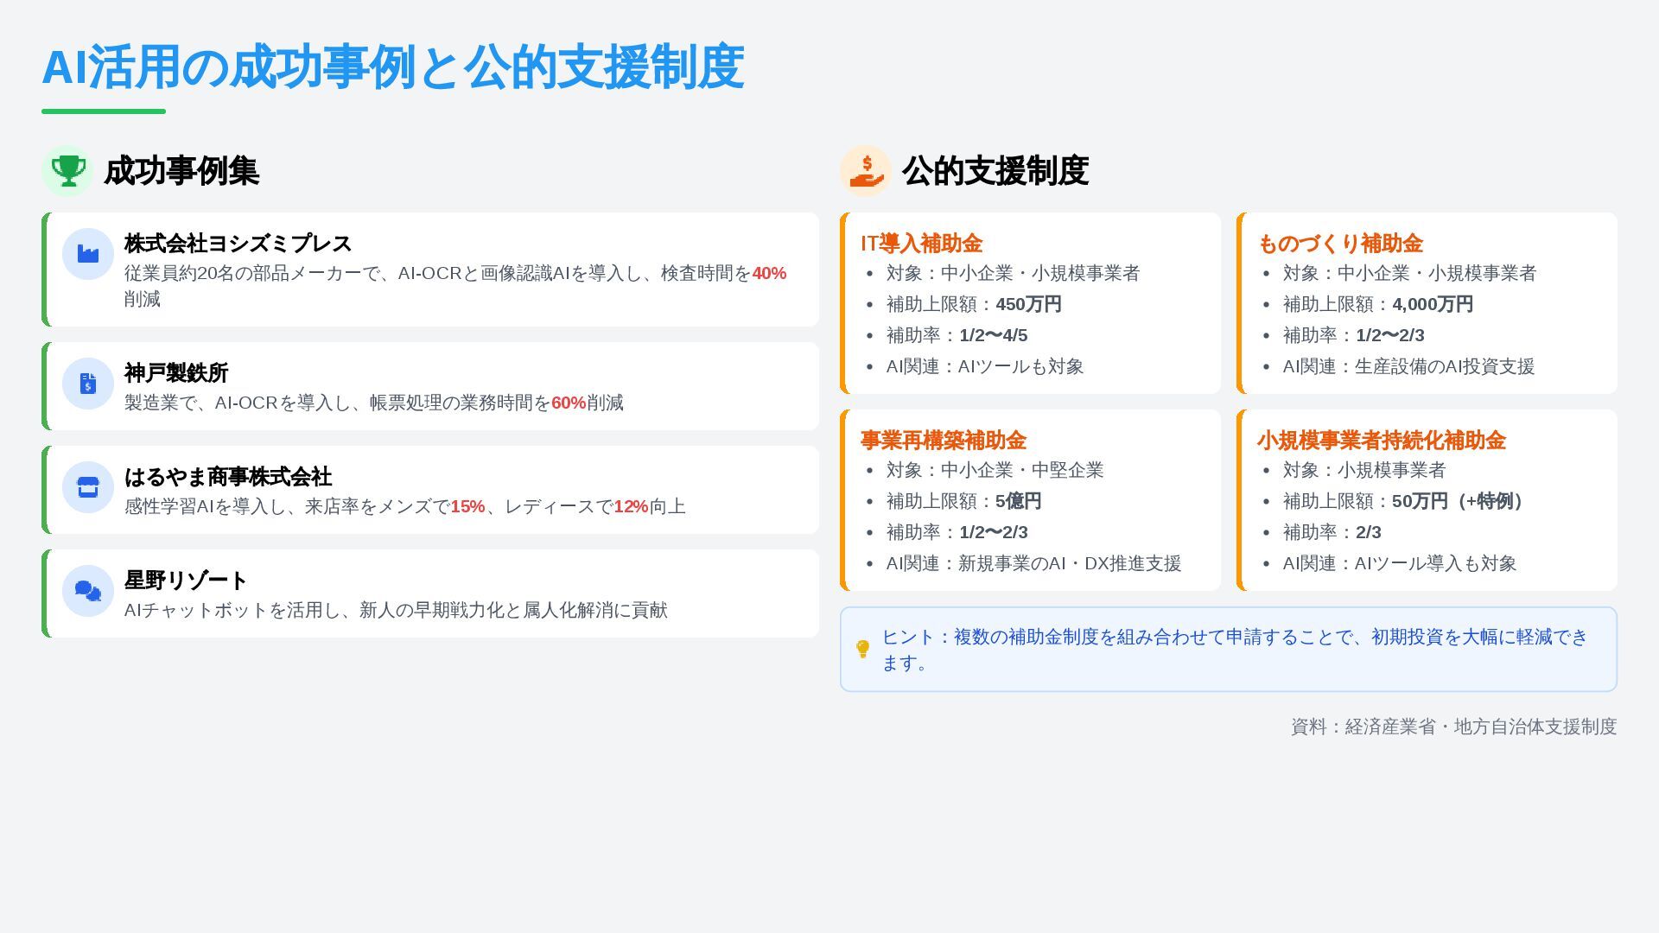This screenshot has height=933, width=1659.
Task: Click the chat bubbles icon beside 星野リゾート
Action: (88, 591)
